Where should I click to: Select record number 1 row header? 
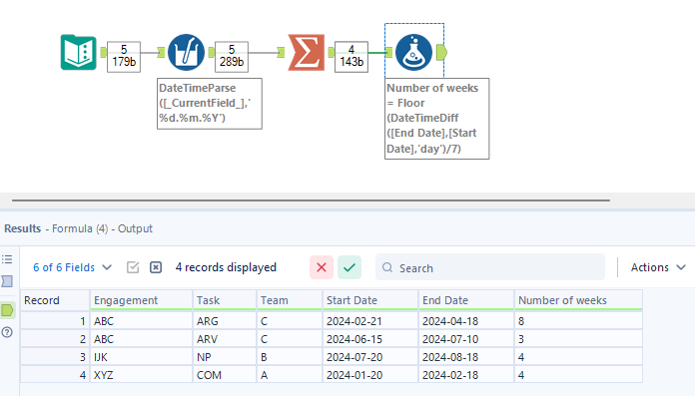pyautogui.click(x=55, y=321)
